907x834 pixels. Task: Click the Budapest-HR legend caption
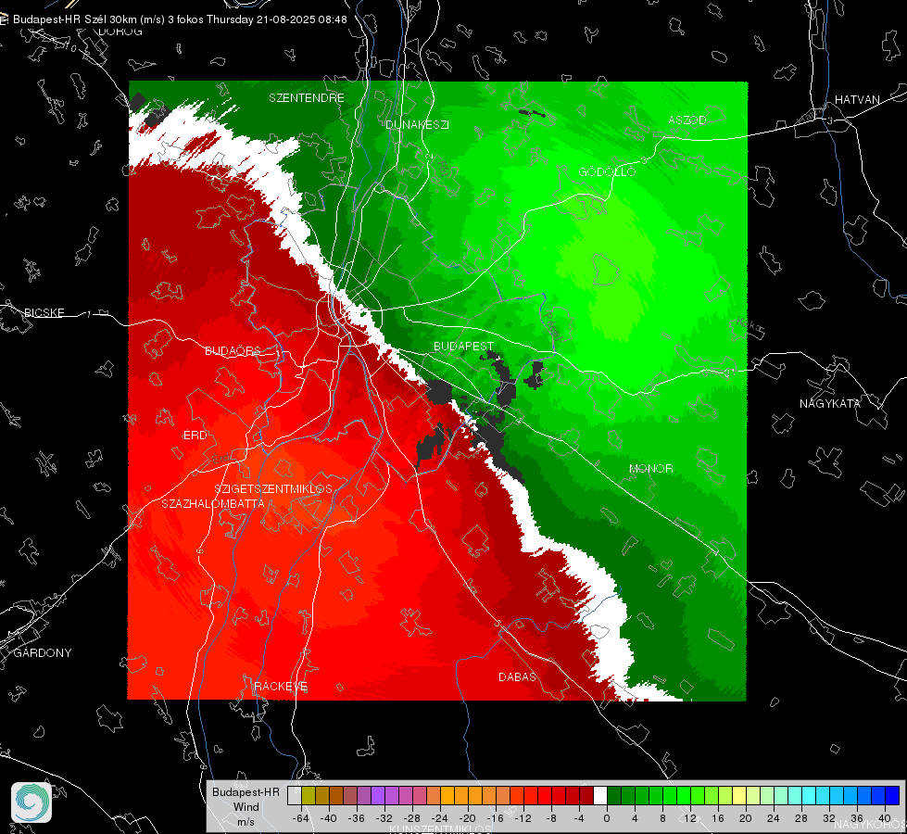[246, 791]
